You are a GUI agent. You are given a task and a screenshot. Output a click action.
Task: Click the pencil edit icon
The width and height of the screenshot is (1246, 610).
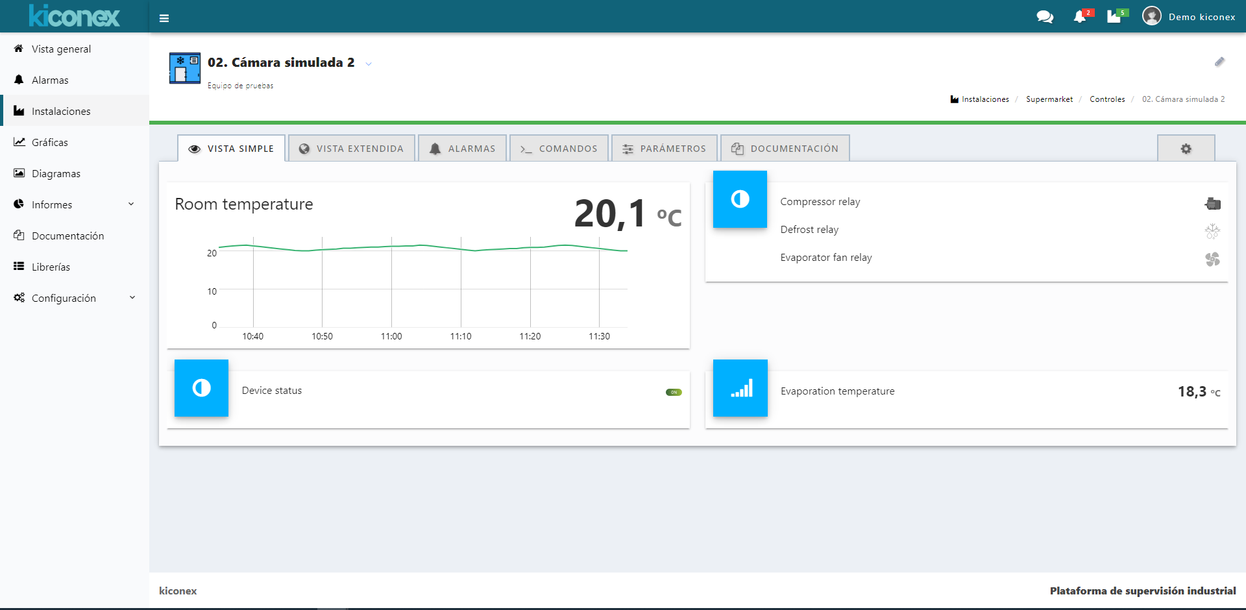(x=1219, y=62)
